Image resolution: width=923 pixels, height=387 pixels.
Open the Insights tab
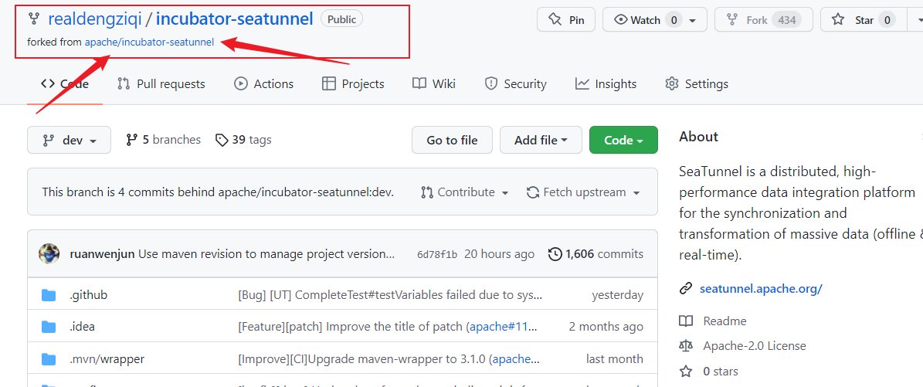click(606, 83)
